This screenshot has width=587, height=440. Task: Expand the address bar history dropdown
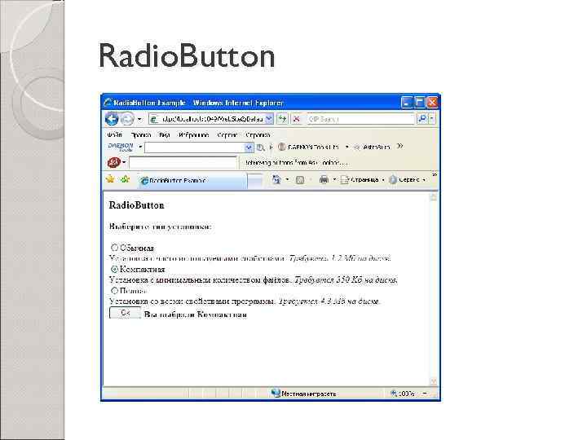point(269,119)
